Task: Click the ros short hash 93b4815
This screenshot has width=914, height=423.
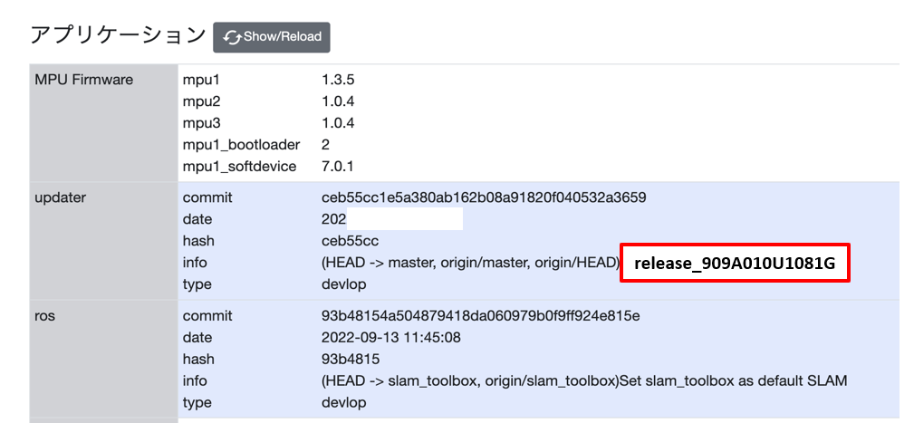Action: pos(348,360)
